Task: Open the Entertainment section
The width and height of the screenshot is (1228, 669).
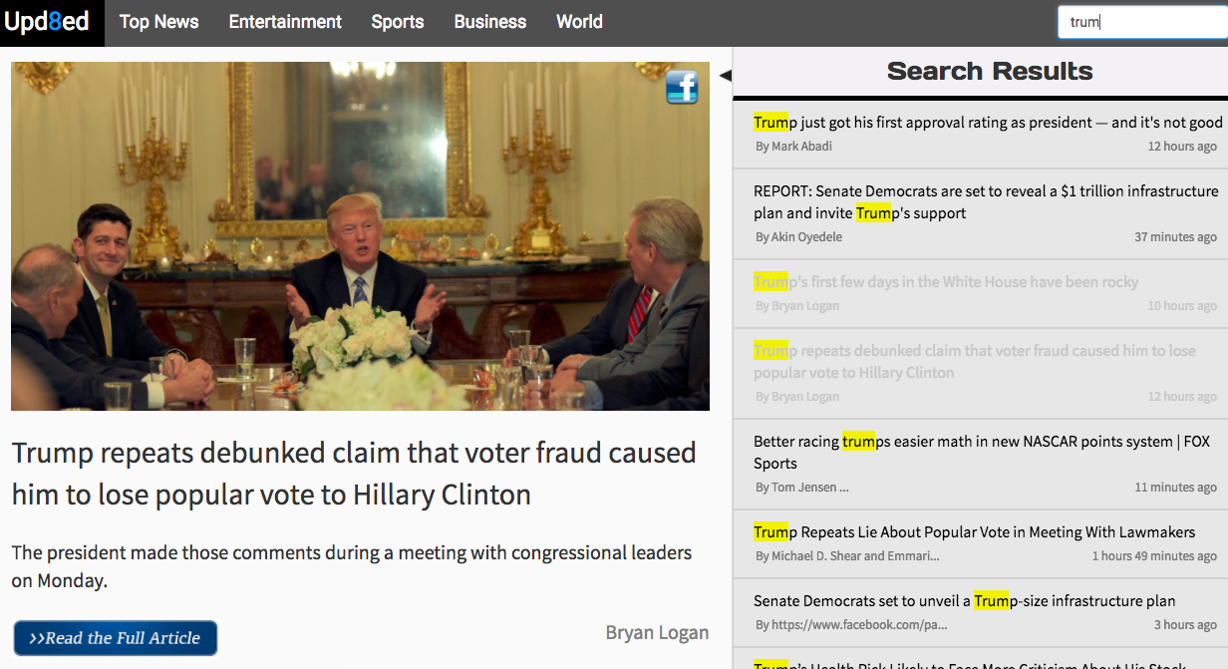Action: (285, 22)
